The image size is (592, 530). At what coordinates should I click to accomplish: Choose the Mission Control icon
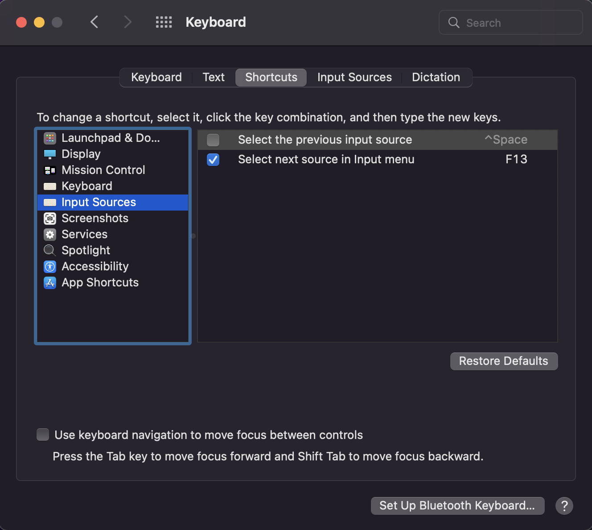(x=50, y=170)
